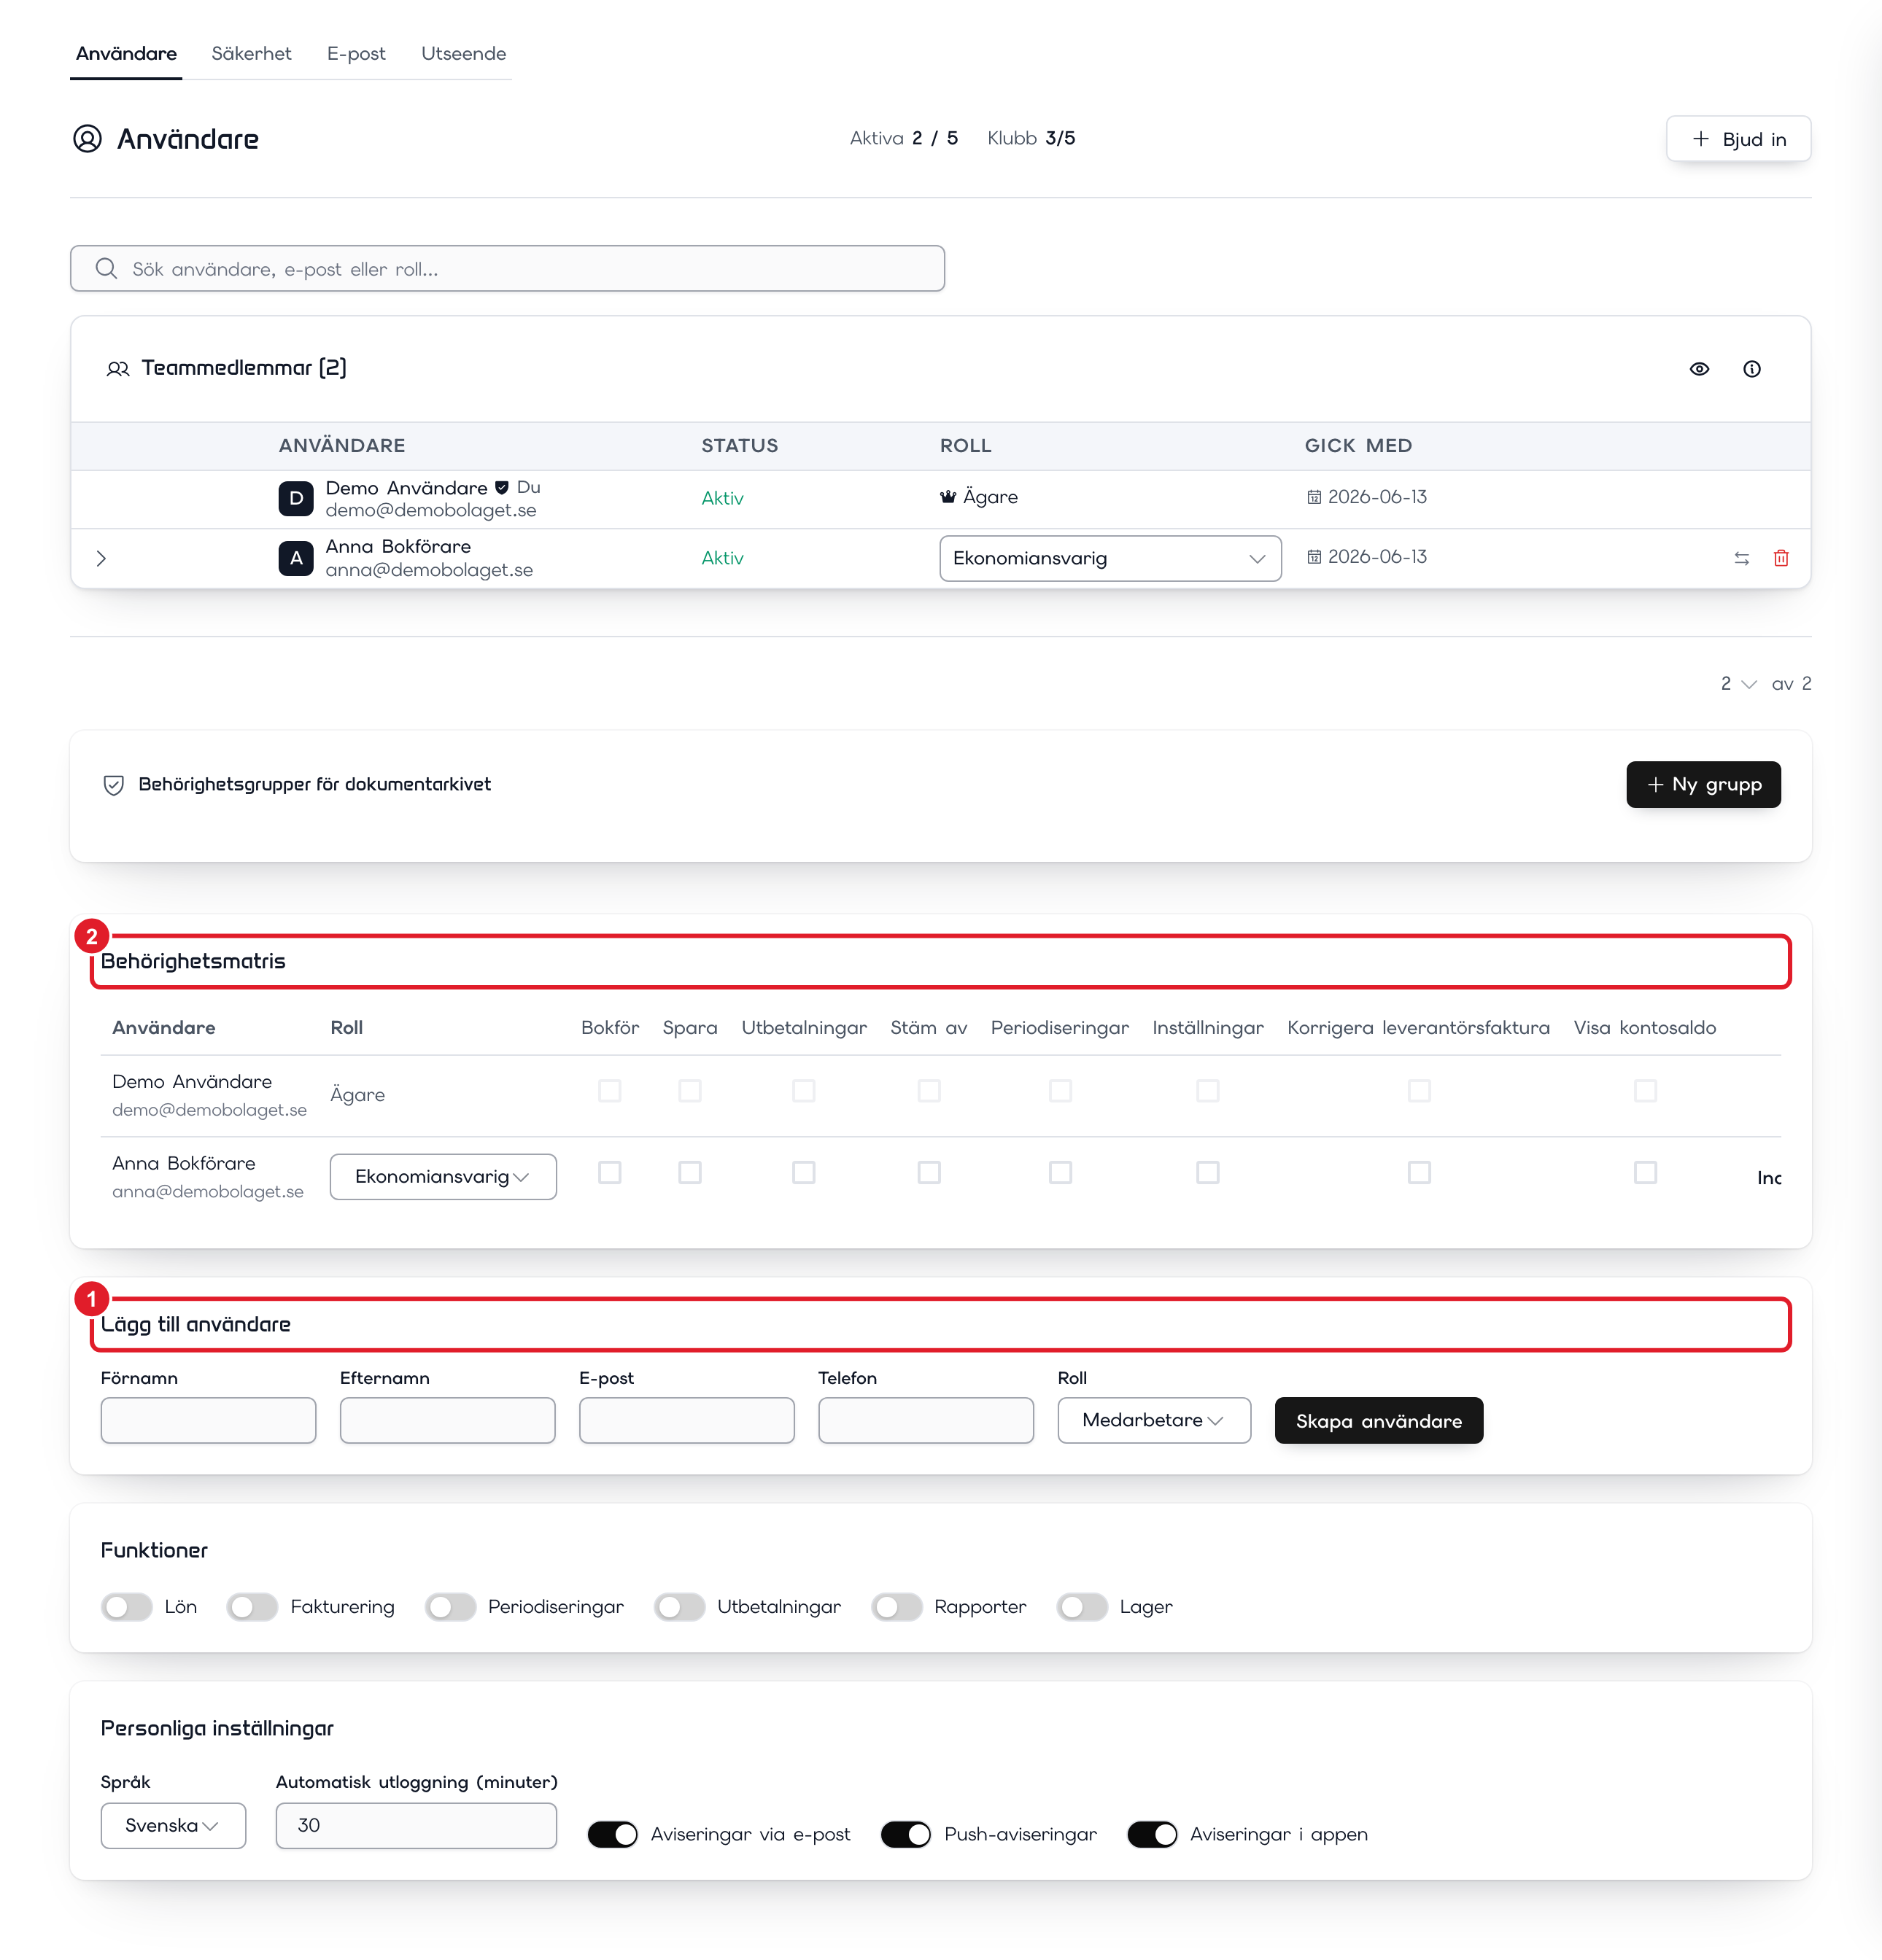Click the transfer arrows icon on Anna's row

[x=1741, y=558]
